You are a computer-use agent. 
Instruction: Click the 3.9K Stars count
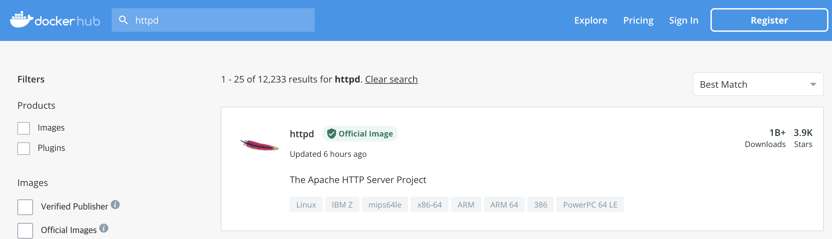tap(803, 138)
